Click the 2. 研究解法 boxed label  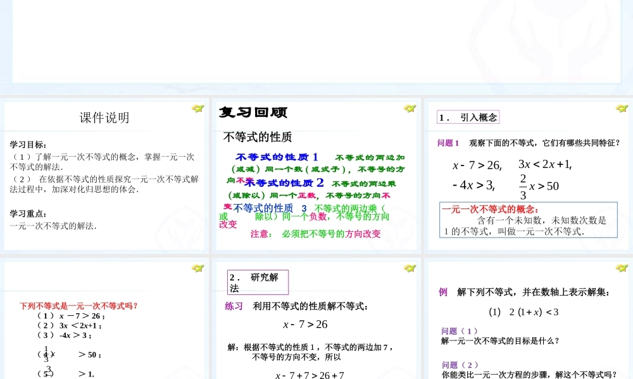pos(258,282)
